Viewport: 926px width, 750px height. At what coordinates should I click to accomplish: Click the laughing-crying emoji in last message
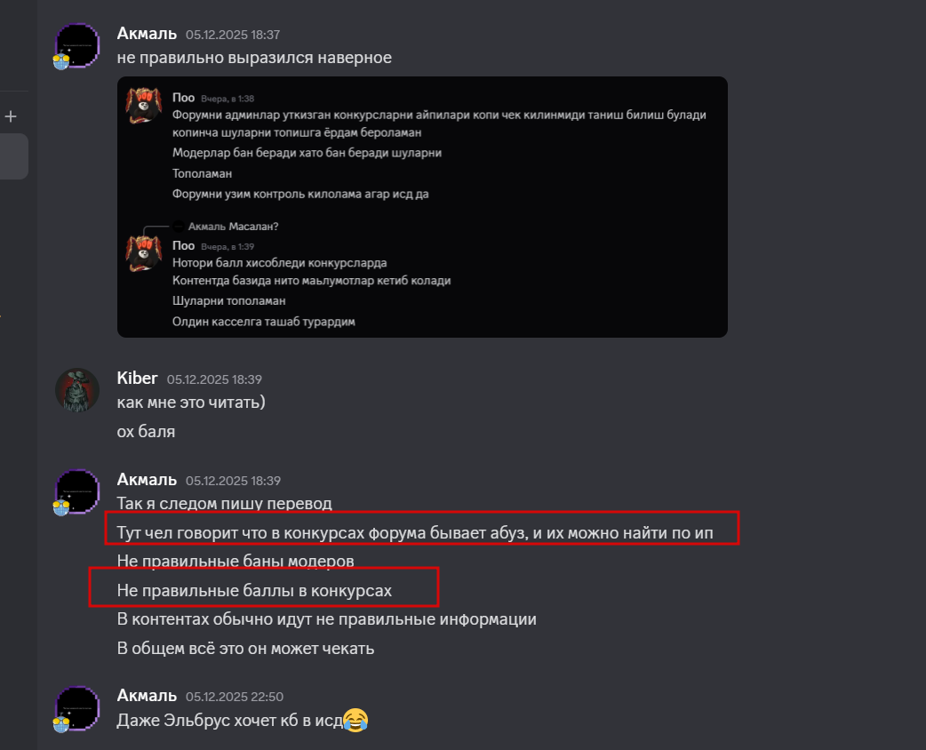point(355,720)
